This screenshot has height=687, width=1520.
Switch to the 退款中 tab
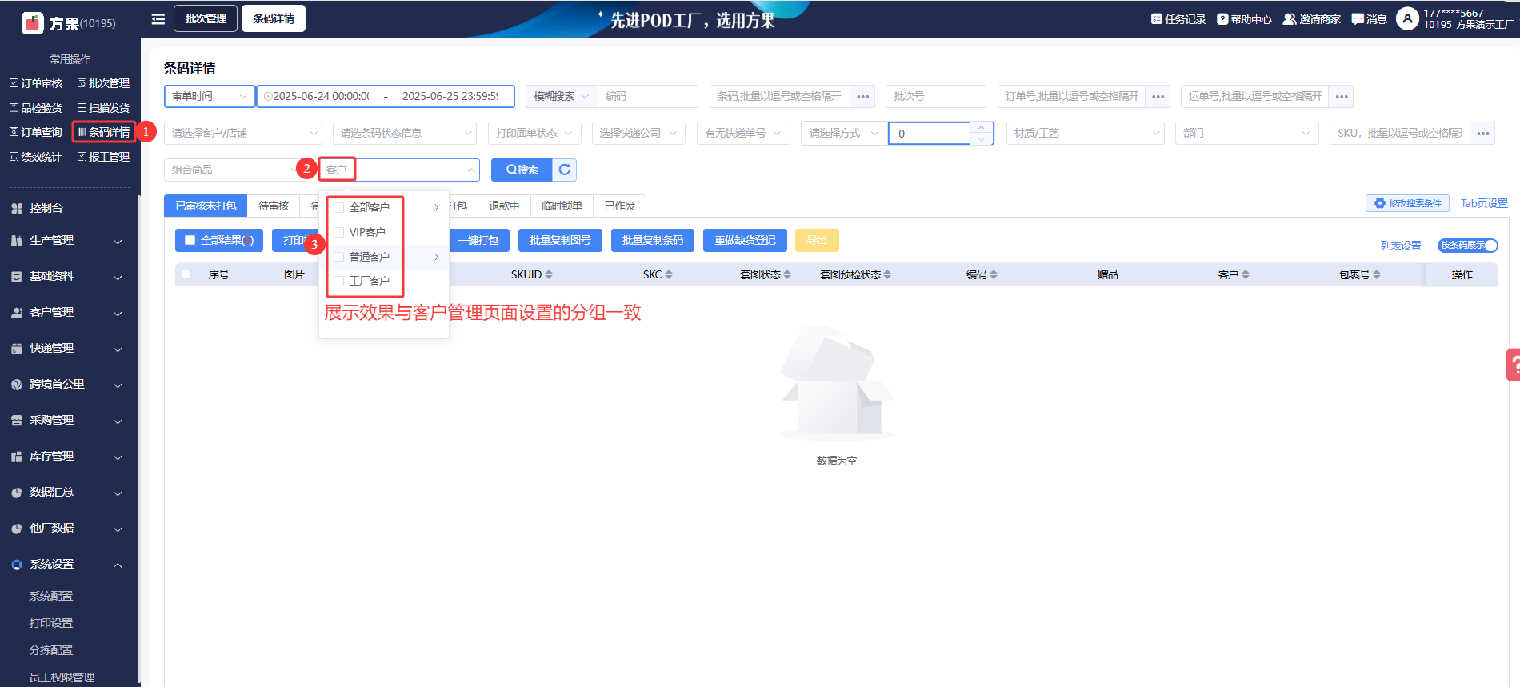pos(504,206)
